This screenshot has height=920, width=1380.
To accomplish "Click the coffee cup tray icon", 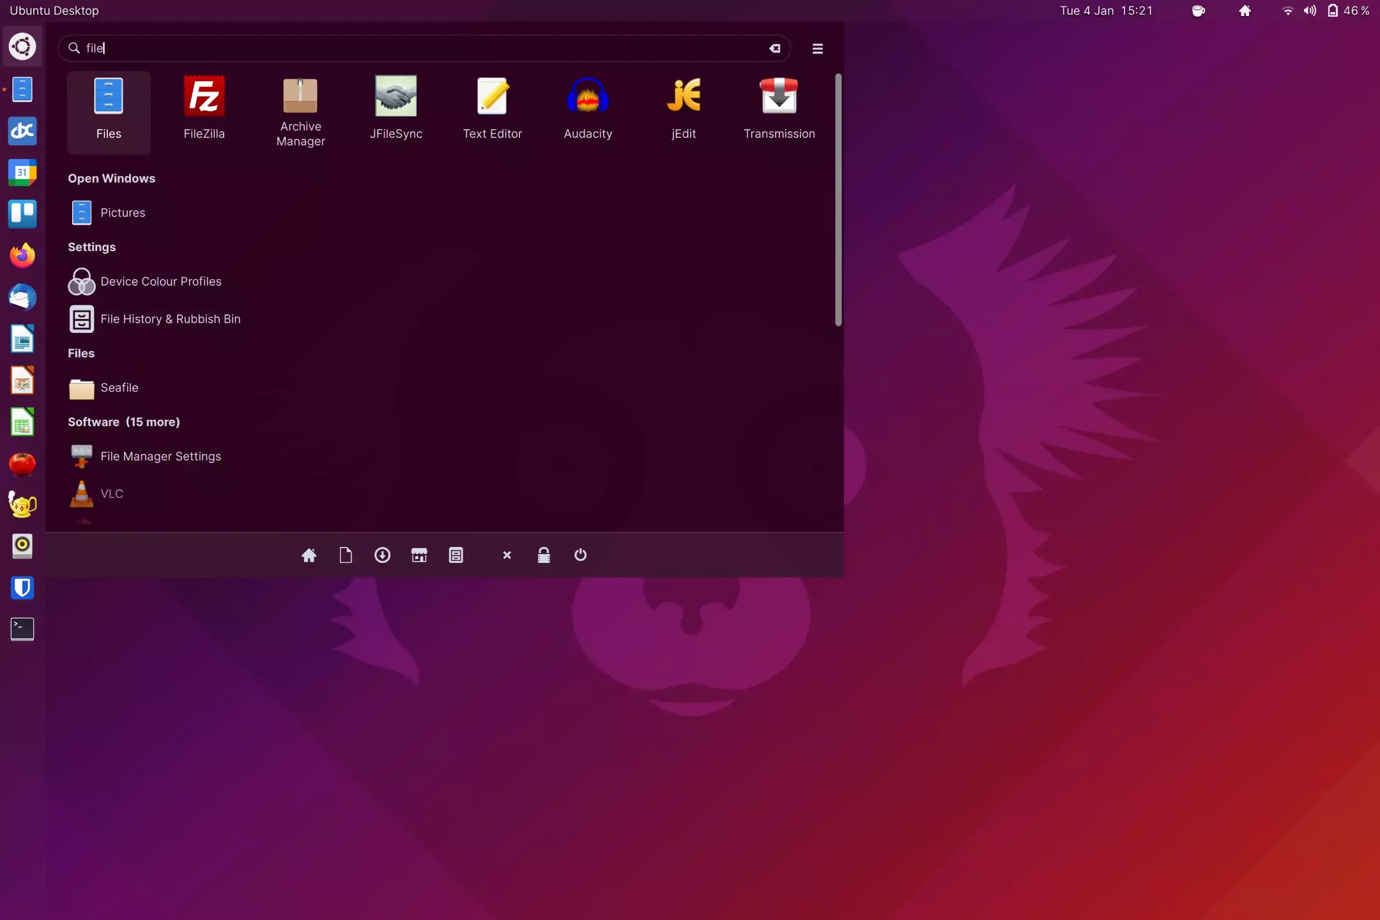I will (1199, 11).
